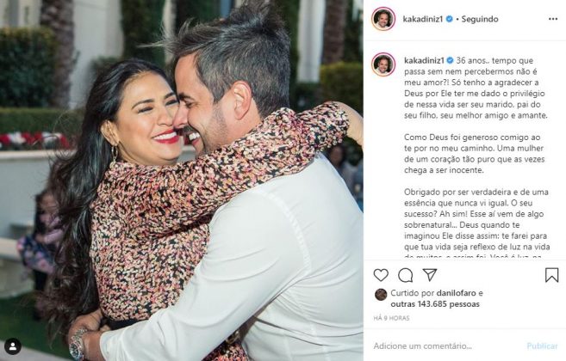Click kakadiniz1 username in post header
This screenshot has height=361, width=566.
coord(423,19)
